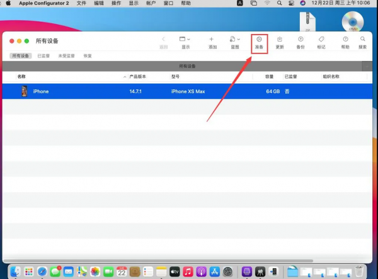This screenshot has width=378, height=279.
Task: Click the 更新 (Update) toolbar icon
Action: coord(280,39)
